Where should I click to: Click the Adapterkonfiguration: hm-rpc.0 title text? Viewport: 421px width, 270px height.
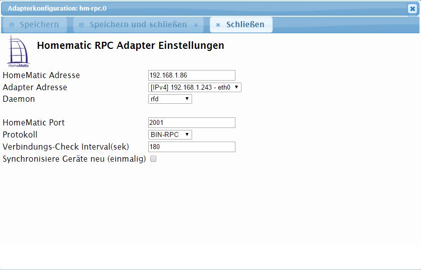click(57, 9)
